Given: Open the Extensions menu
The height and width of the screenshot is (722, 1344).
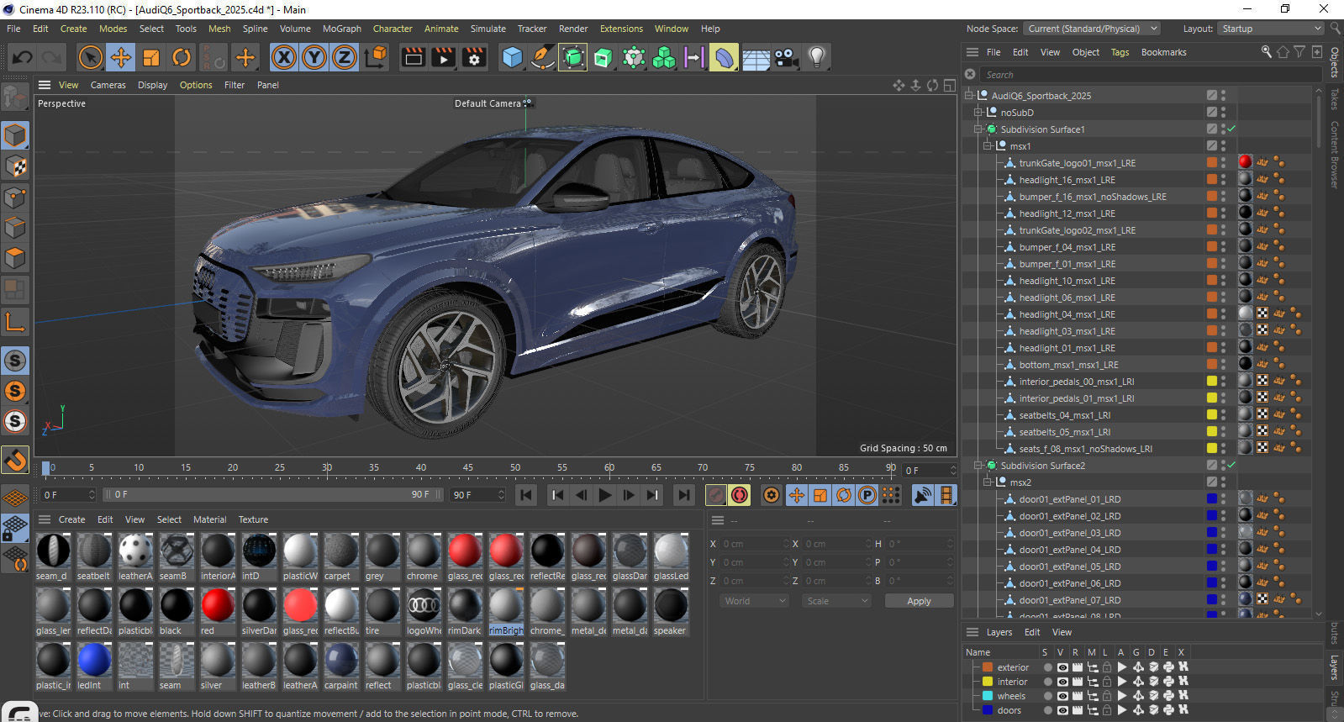Looking at the screenshot, I should click(621, 29).
